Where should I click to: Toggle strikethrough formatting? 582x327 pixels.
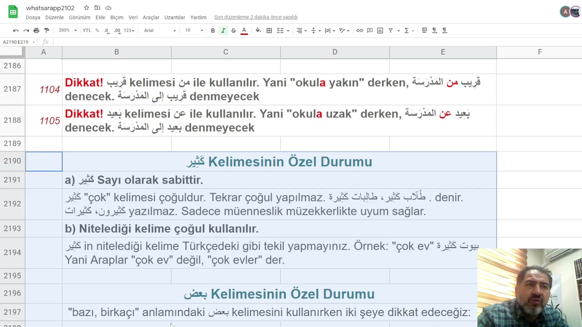click(233, 30)
